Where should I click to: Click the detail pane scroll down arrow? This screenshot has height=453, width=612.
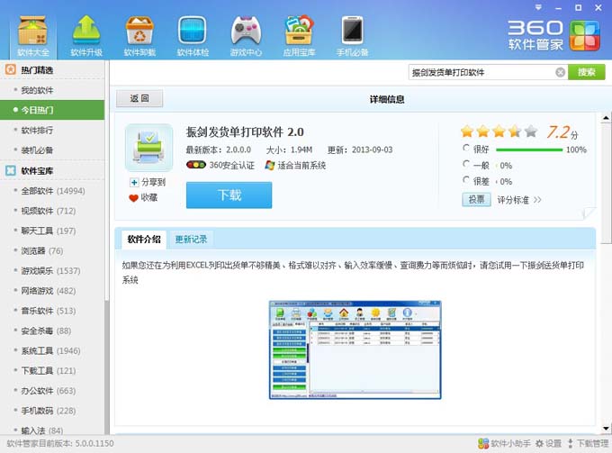pyautogui.click(x=606, y=429)
